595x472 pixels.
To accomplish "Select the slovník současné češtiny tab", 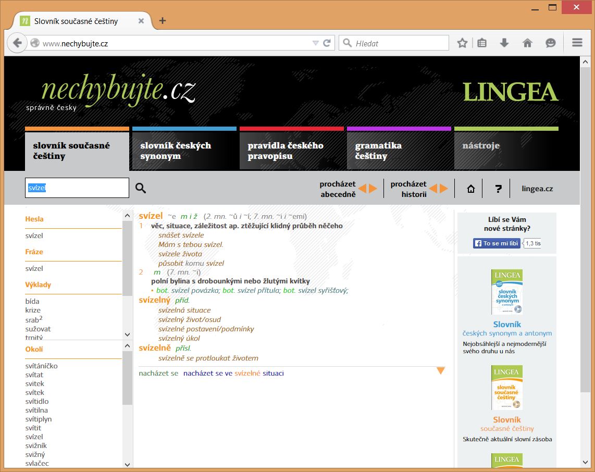I will pos(77,150).
